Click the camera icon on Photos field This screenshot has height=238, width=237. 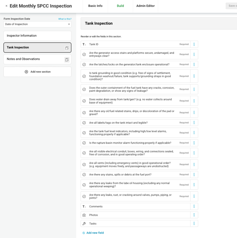(x=84, y=215)
